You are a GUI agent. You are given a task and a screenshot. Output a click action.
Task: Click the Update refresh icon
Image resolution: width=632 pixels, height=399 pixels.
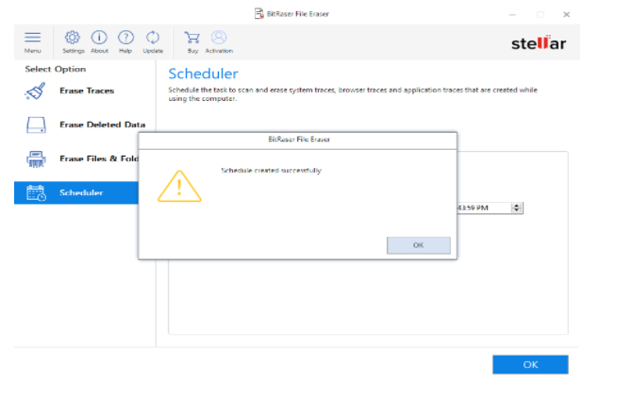(153, 38)
